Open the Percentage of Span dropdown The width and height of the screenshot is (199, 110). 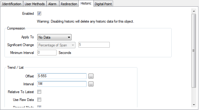(x=56, y=45)
